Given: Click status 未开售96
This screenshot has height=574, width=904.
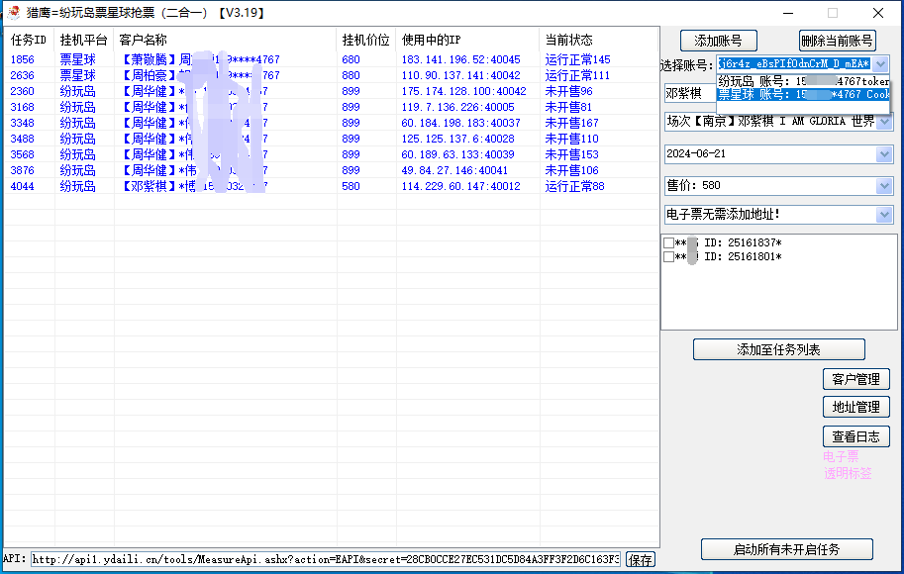Looking at the screenshot, I should (568, 91).
